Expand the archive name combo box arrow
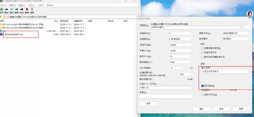Viewport: 254px width, 117px height. click(x=240, y=28)
